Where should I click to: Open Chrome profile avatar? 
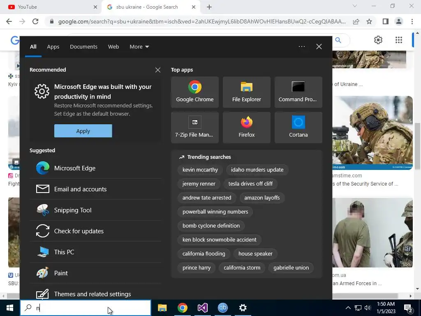pos(399,21)
